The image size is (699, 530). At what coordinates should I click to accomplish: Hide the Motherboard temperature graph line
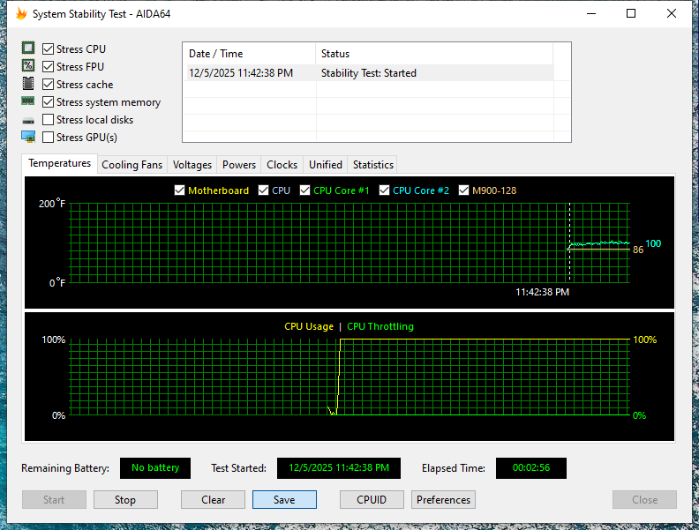tap(180, 190)
